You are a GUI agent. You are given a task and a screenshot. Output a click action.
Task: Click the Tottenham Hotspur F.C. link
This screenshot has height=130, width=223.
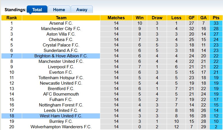[61, 78]
